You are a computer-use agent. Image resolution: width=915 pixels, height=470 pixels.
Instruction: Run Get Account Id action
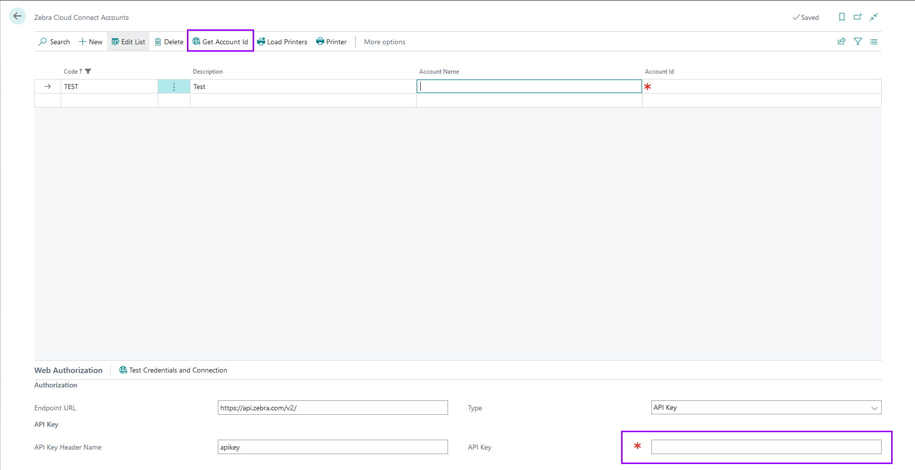coord(220,42)
